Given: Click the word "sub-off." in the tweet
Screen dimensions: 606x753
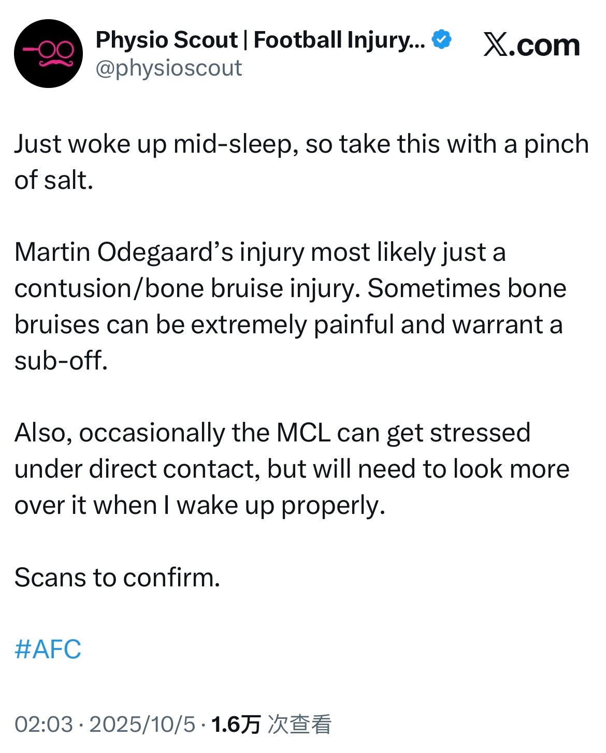Looking at the screenshot, I should (x=61, y=361).
